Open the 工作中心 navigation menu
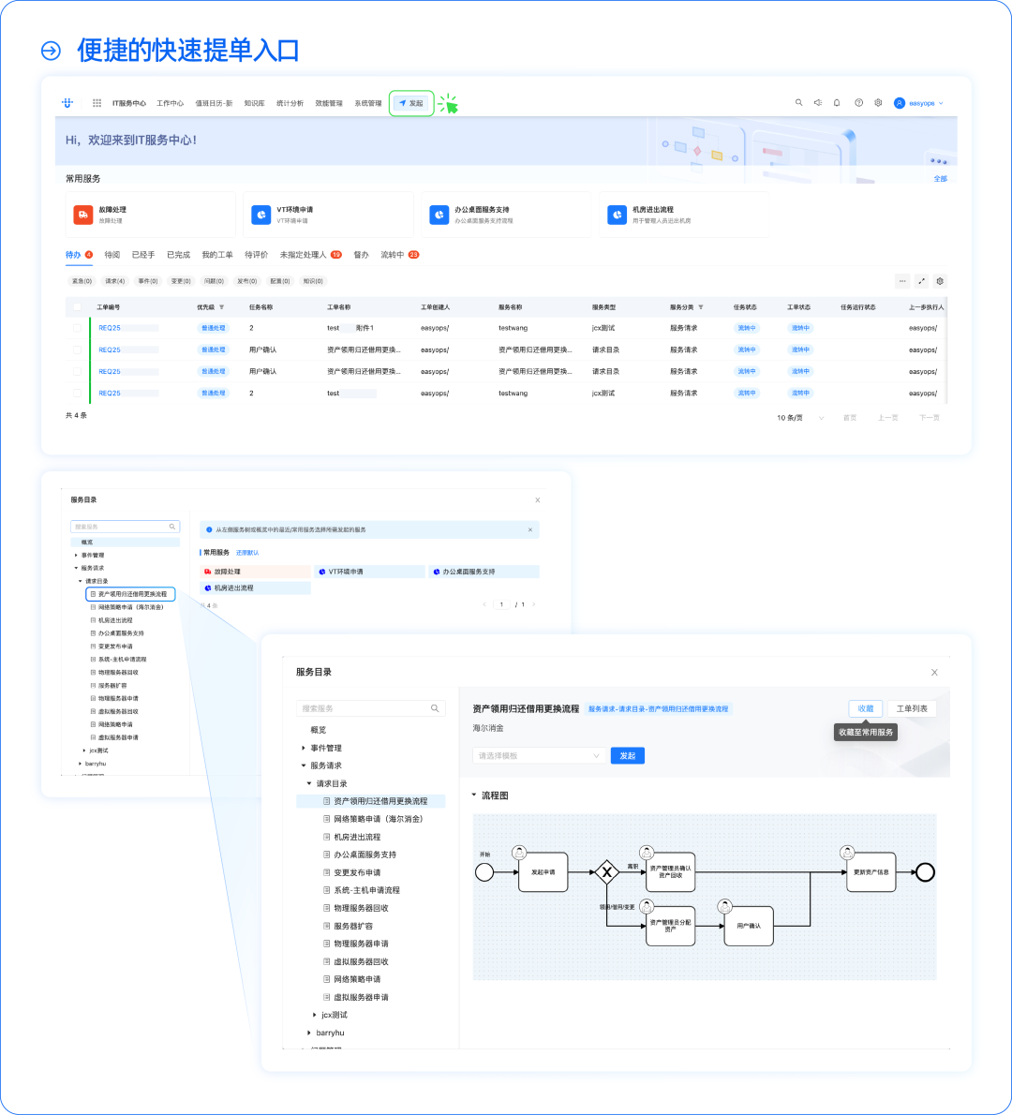Screen dimensions: 1012x1115 (170, 103)
